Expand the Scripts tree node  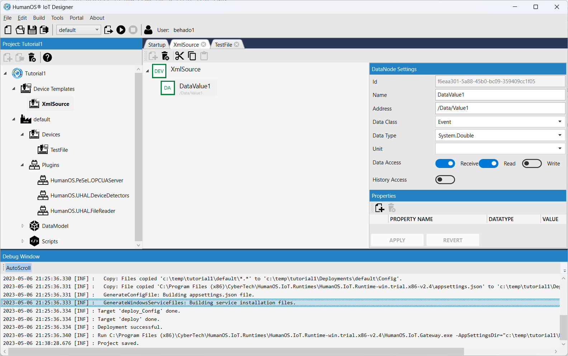(x=23, y=241)
